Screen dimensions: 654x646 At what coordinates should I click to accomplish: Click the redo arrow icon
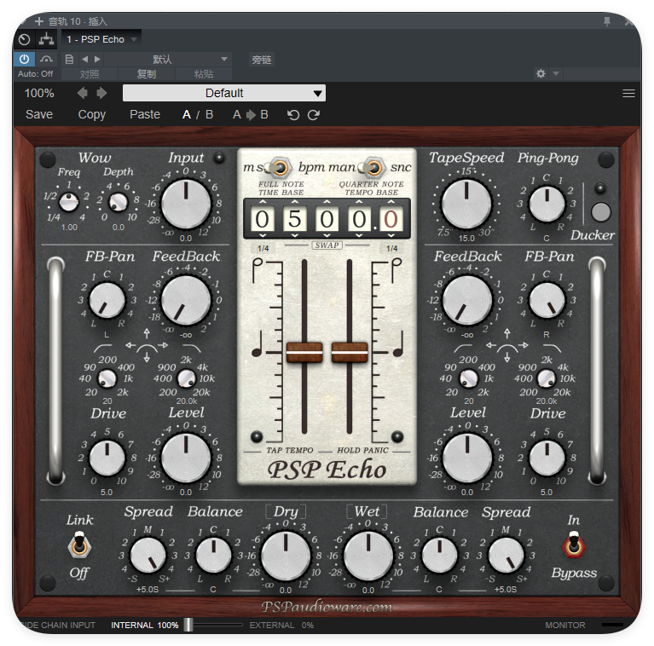tap(314, 115)
